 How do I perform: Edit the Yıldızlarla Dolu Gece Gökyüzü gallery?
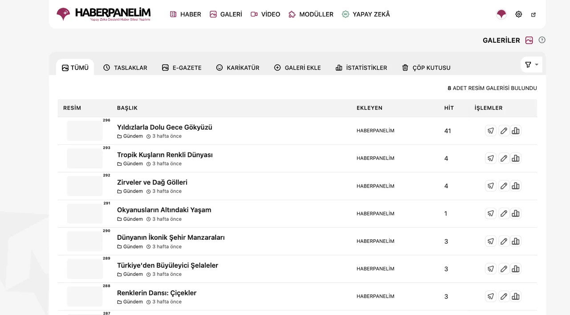504,131
